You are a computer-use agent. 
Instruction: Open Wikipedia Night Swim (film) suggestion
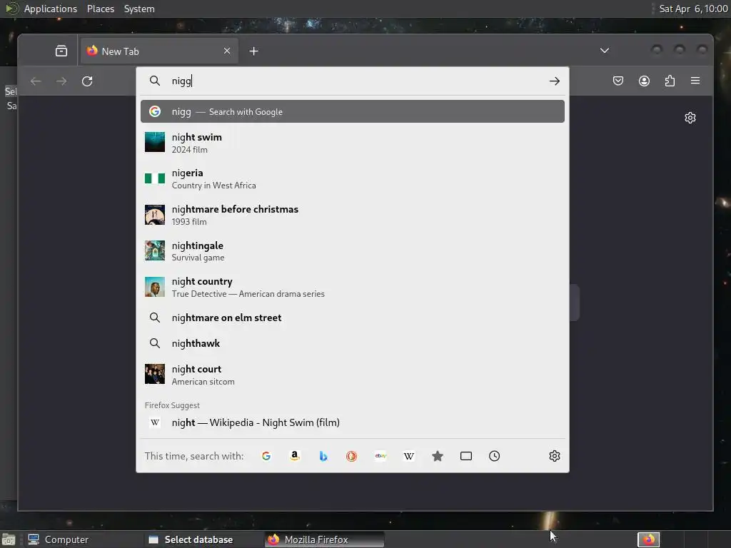pyautogui.click(x=353, y=422)
